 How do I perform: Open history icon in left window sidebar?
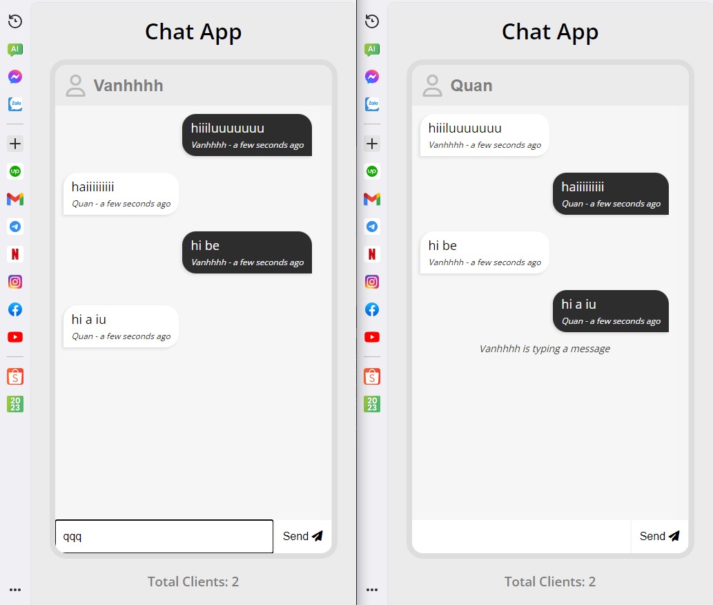click(x=15, y=21)
